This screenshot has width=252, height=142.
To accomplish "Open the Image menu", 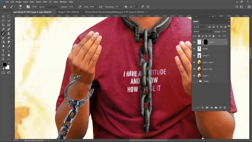I will click(19, 2).
